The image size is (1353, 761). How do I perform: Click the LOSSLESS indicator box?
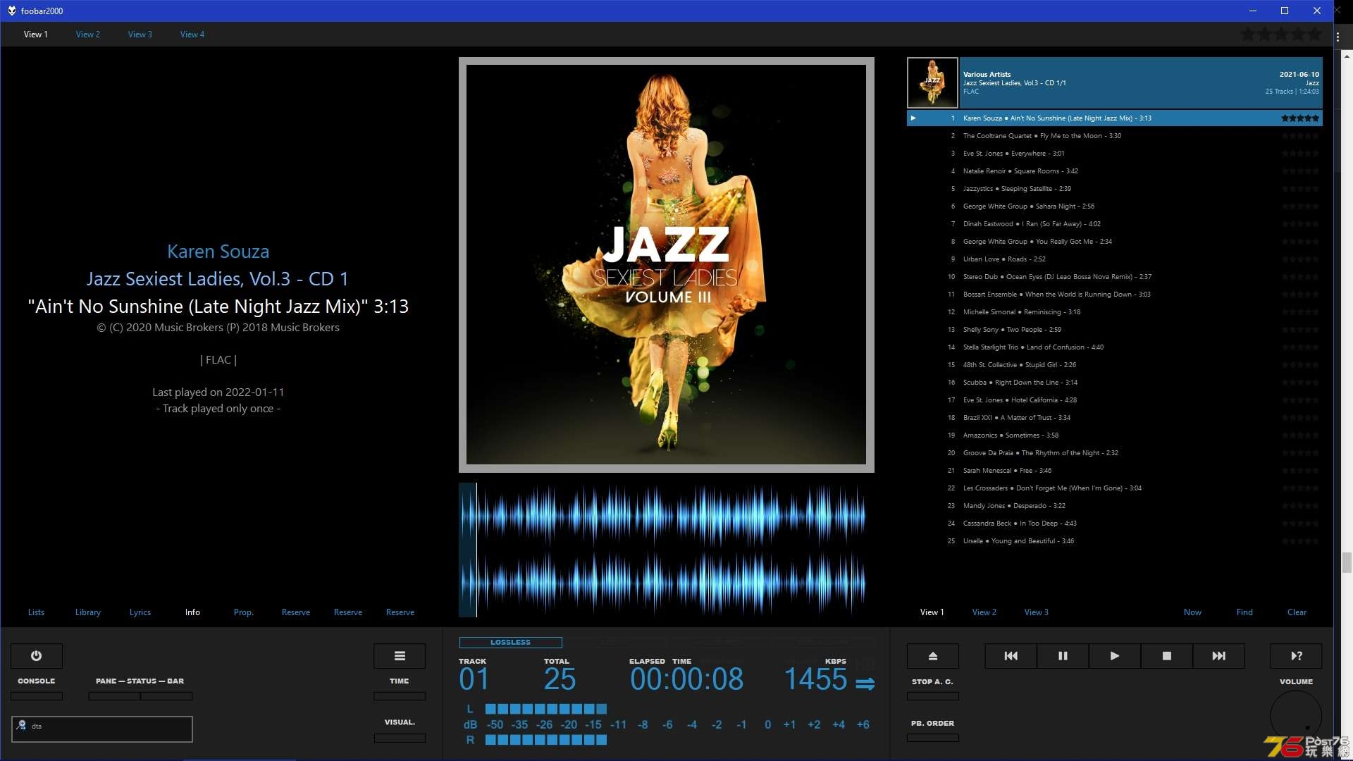[510, 642]
